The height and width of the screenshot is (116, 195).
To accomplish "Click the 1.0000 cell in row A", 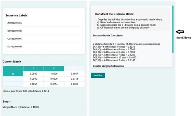I will click(x=54, y=74).
